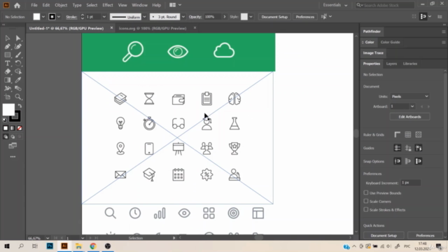This screenshot has height=252, width=448.
Task: Click the Edit Artboards button
Action: (x=409, y=117)
